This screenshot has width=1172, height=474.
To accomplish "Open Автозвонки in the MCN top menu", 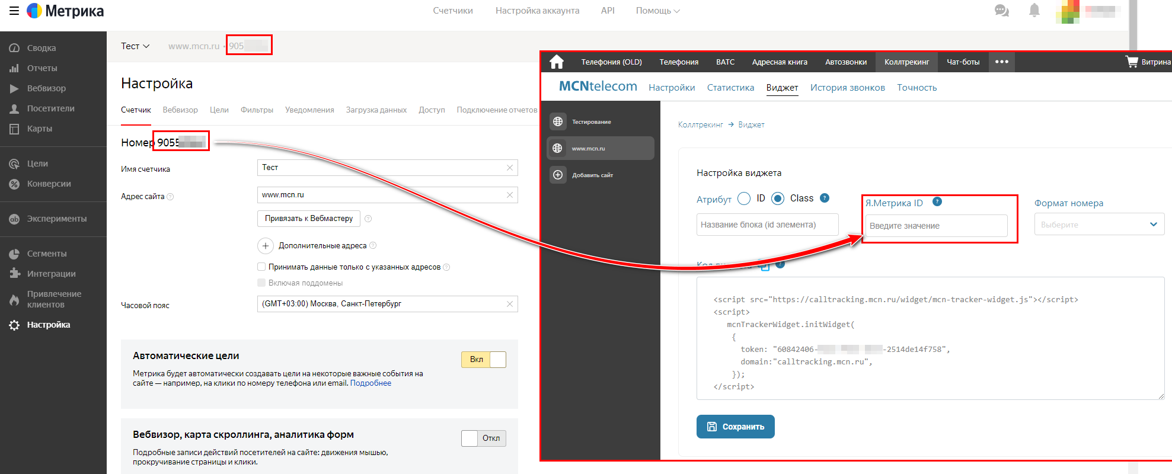I will coord(846,62).
